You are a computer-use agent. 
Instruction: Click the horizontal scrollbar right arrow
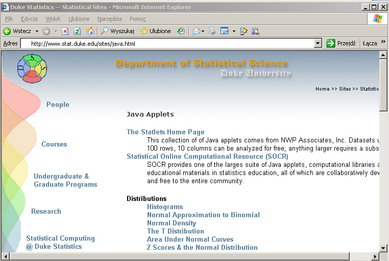(x=375, y=256)
